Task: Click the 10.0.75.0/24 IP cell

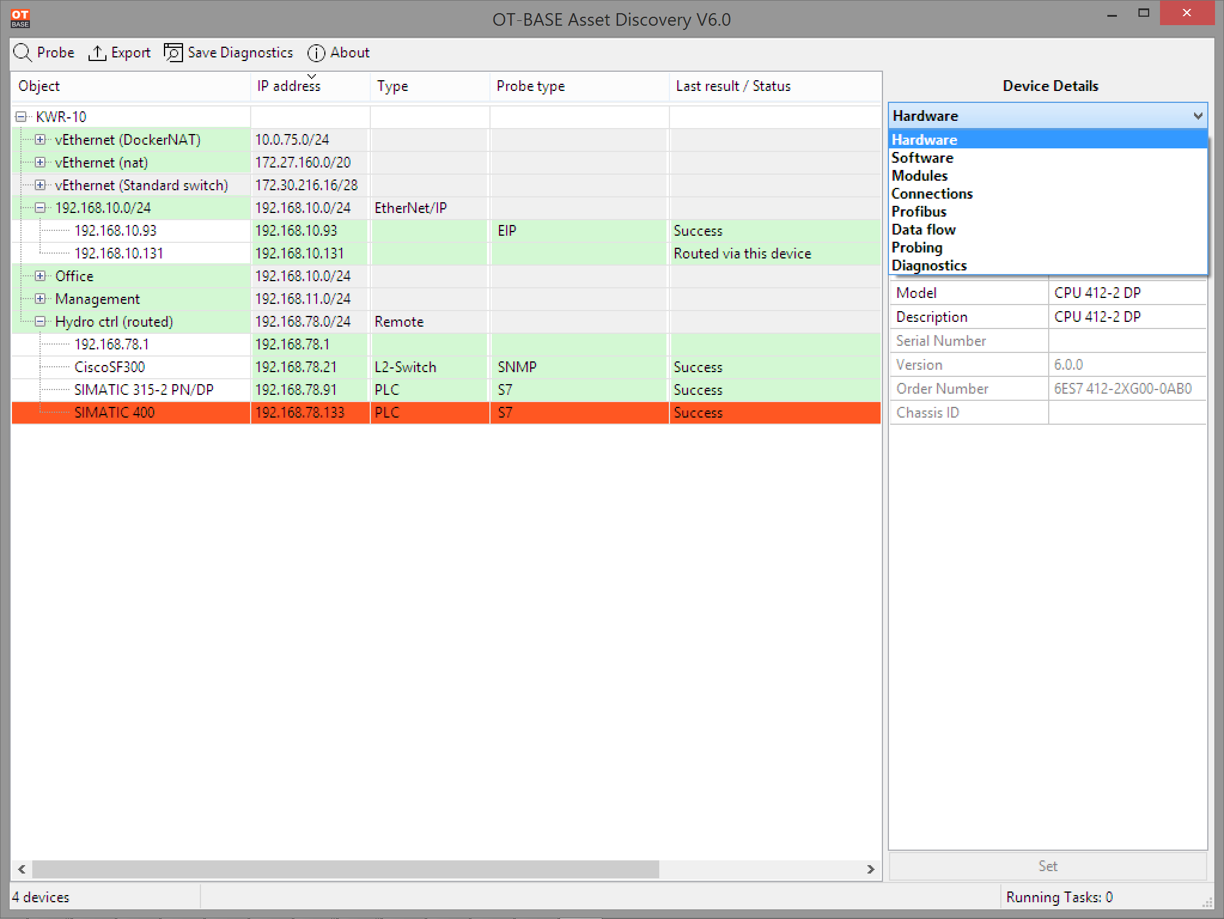Action: (309, 139)
